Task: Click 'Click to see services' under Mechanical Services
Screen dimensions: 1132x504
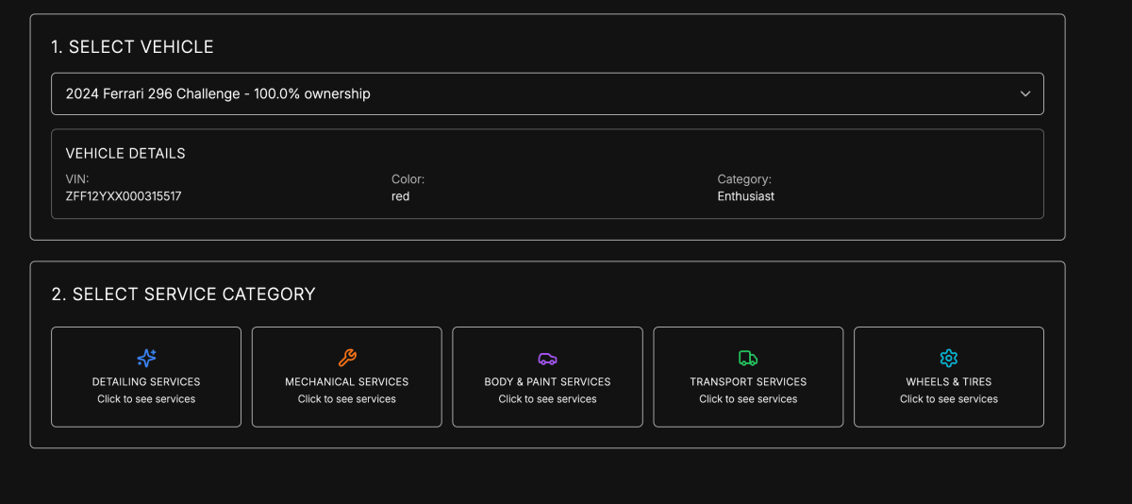Action: pyautogui.click(x=347, y=399)
